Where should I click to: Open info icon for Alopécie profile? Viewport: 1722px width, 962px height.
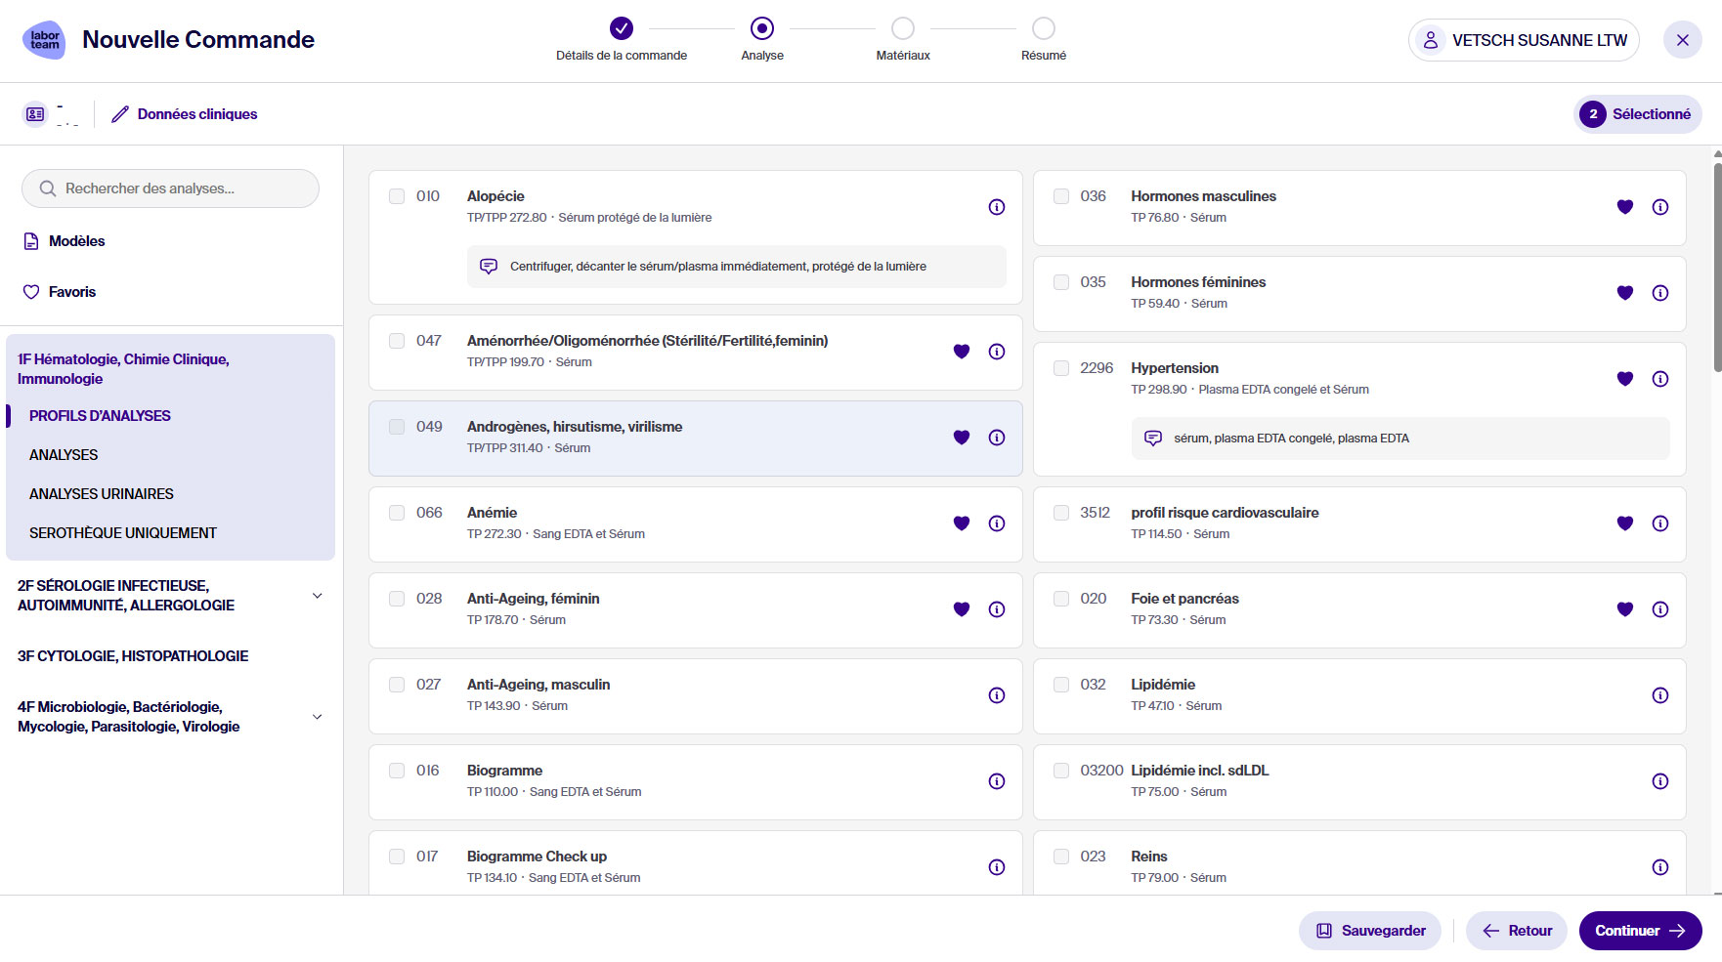point(996,207)
